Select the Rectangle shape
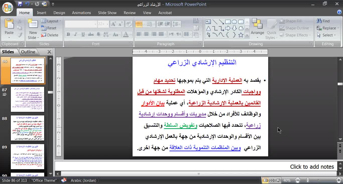The image size is (343, 184). pos(228,22)
